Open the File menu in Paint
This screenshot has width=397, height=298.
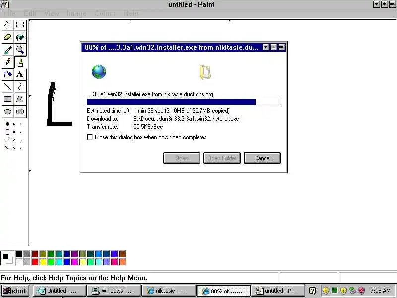[x=10, y=13]
